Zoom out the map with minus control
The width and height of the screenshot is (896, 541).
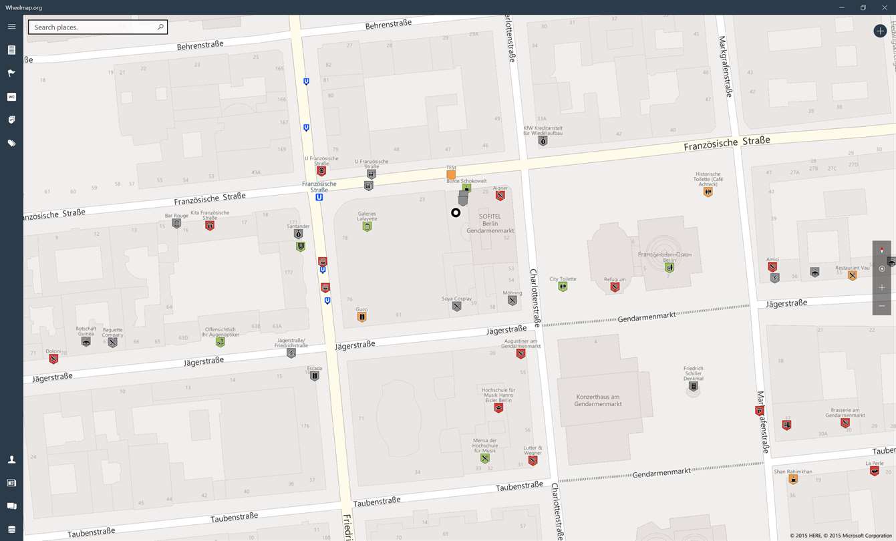click(x=882, y=306)
